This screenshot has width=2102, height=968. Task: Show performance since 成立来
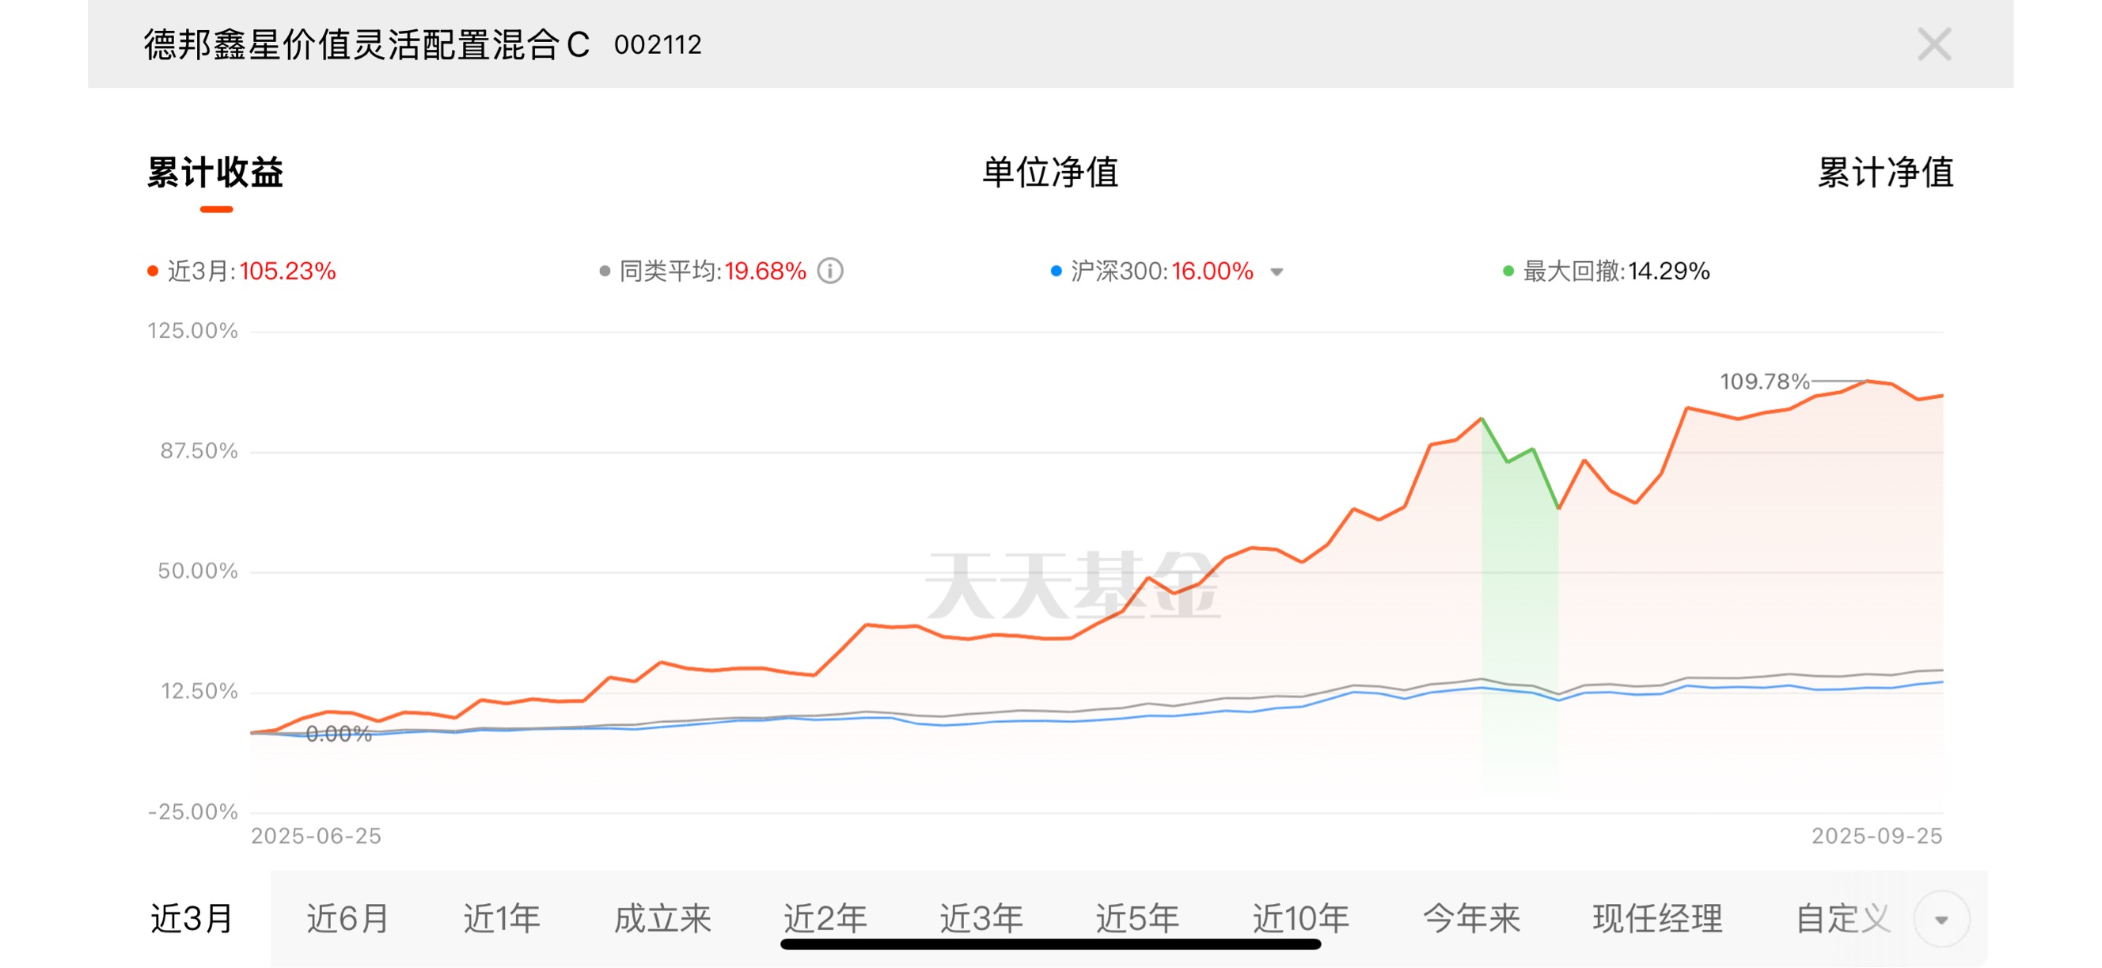662,919
